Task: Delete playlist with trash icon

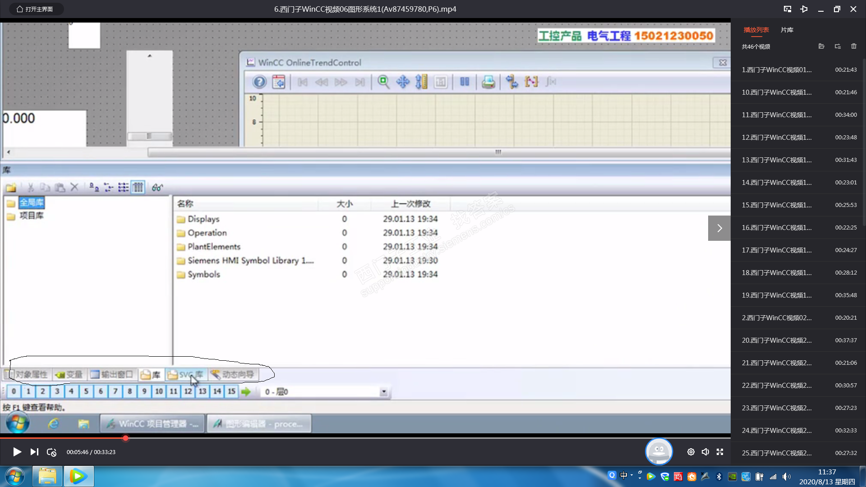Action: click(853, 46)
